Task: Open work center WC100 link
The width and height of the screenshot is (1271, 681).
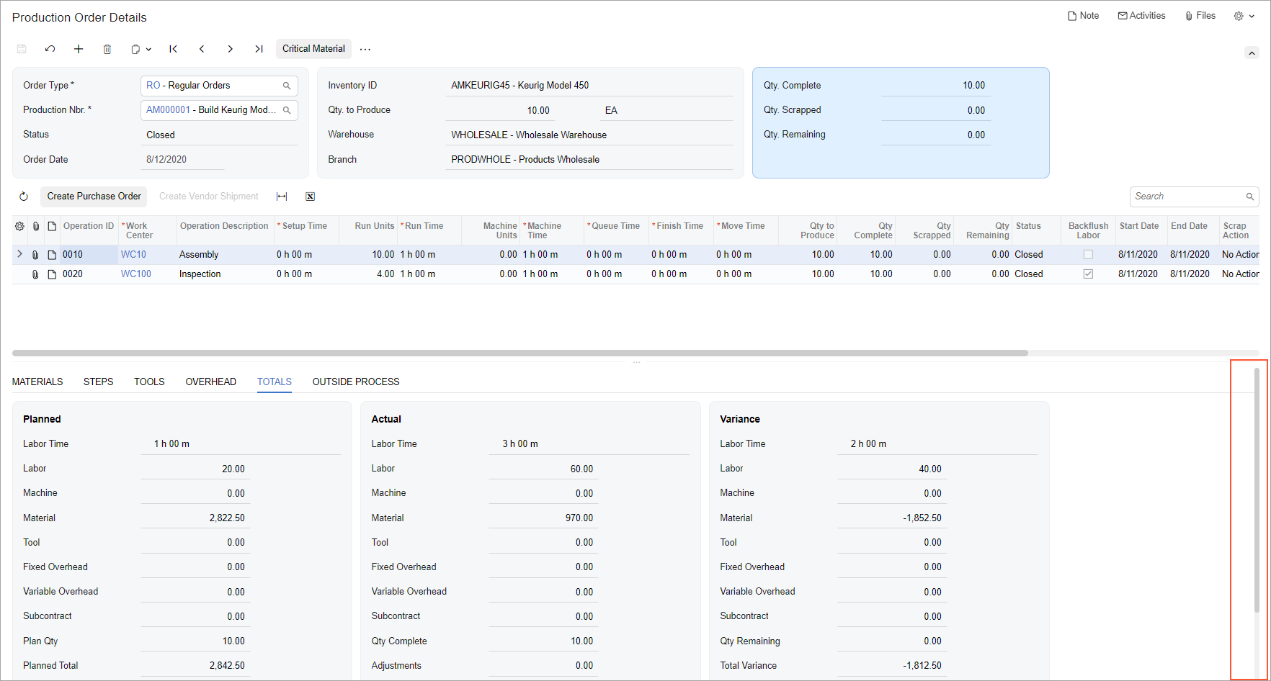Action: coord(136,274)
